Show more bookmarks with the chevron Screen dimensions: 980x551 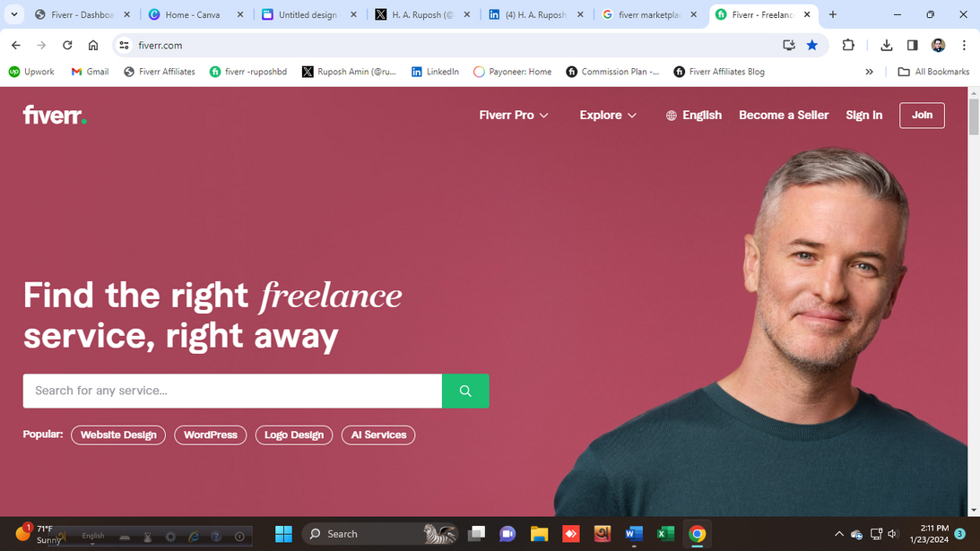coord(869,72)
